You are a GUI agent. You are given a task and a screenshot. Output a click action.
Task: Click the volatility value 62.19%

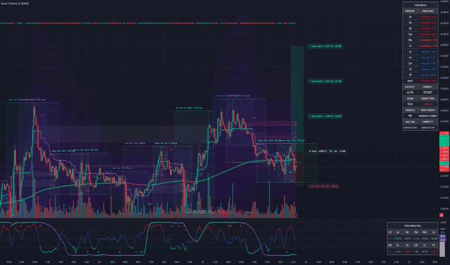coord(410,93)
